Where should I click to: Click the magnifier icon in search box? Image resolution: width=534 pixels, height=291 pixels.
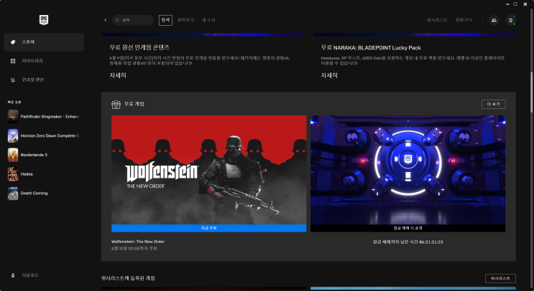117,20
